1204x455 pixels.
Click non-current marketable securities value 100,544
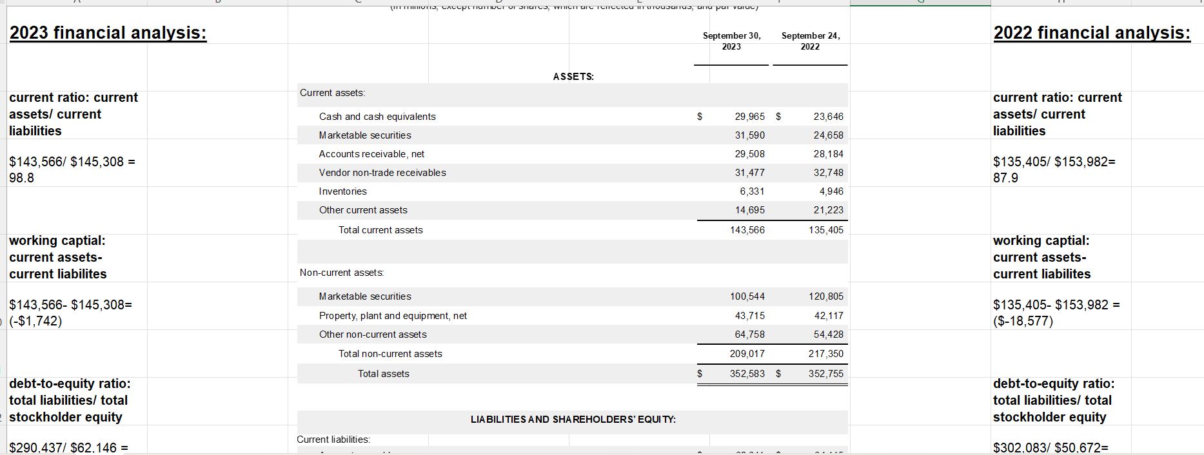(747, 296)
